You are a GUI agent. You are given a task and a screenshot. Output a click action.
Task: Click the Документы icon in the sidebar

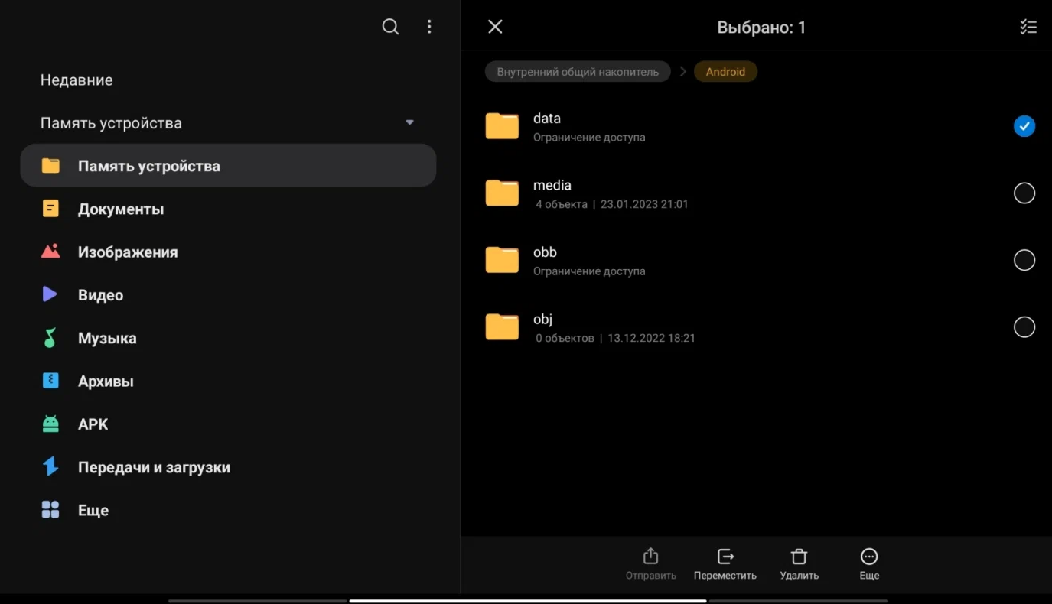click(x=50, y=209)
